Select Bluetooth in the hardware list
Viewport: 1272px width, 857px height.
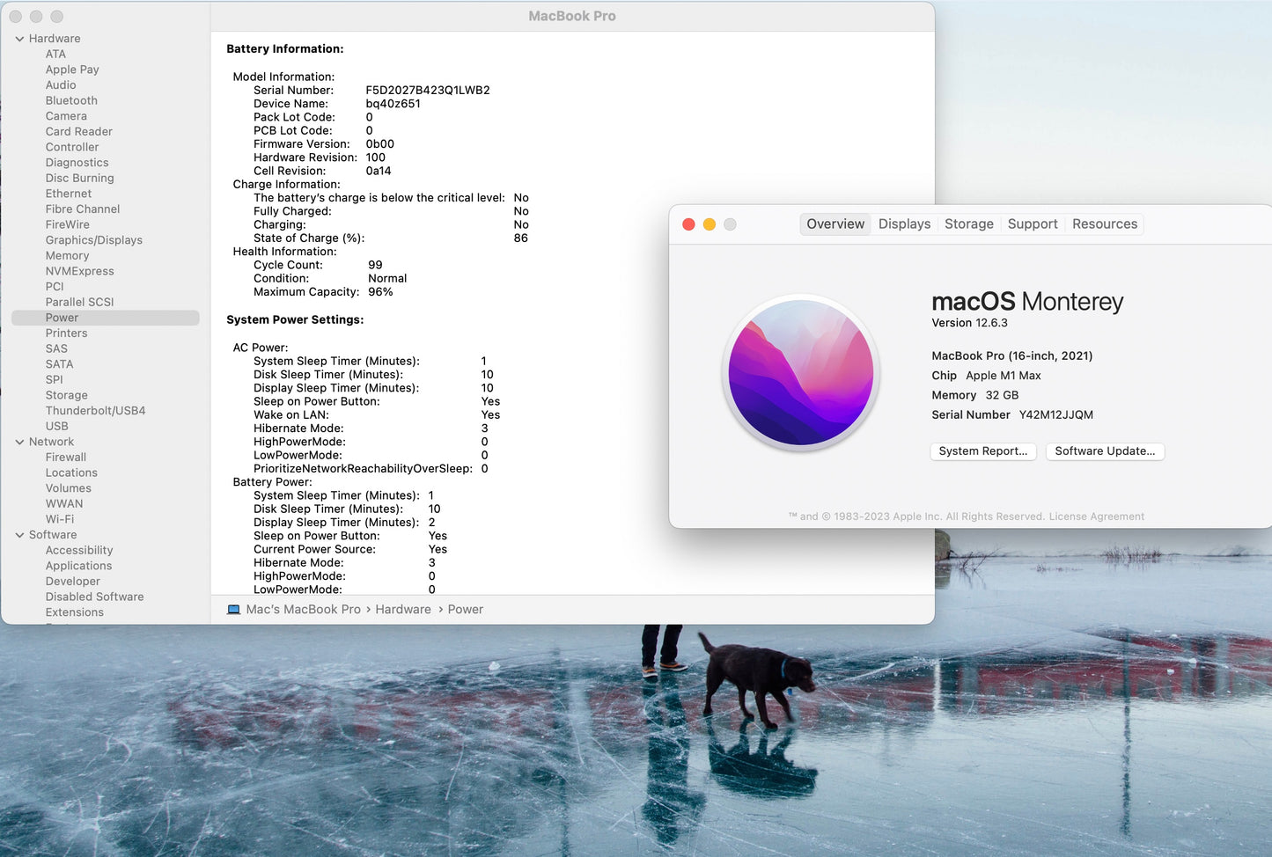click(71, 101)
